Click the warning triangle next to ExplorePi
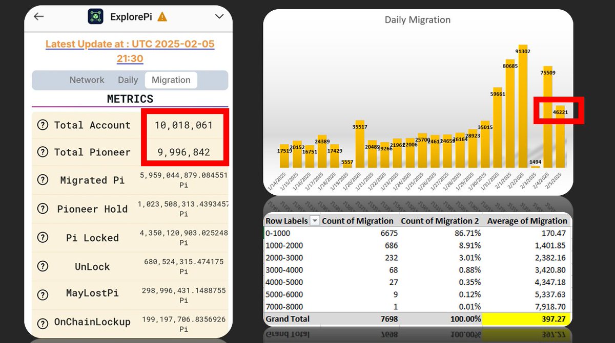The image size is (615, 343). pos(162,16)
